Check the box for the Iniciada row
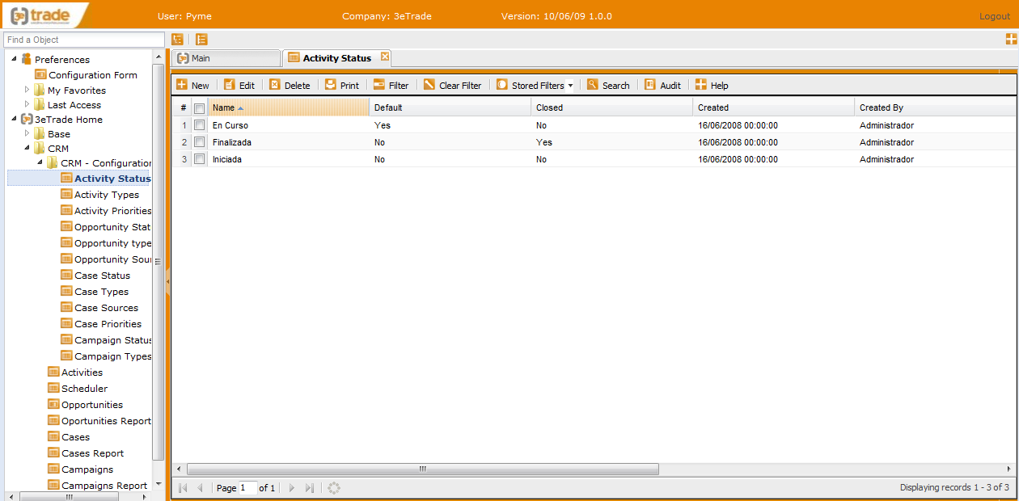Image resolution: width=1019 pixels, height=501 pixels. (199, 159)
